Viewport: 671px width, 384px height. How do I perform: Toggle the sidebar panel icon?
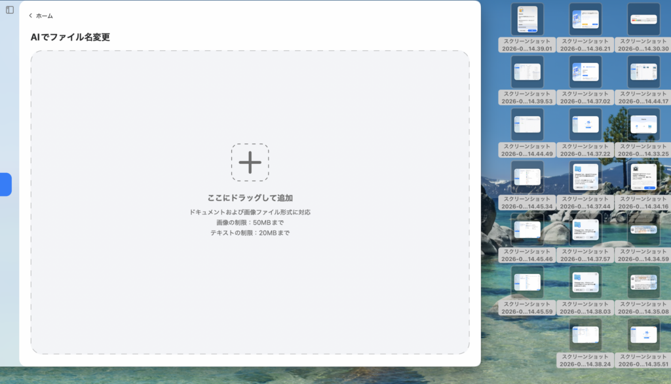pyautogui.click(x=9, y=10)
